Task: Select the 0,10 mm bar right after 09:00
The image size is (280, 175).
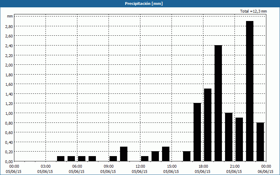Action: [x=113, y=159]
